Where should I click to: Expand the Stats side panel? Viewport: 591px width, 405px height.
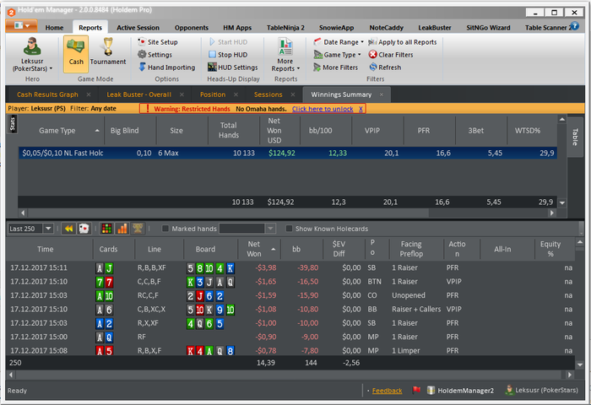(x=12, y=124)
